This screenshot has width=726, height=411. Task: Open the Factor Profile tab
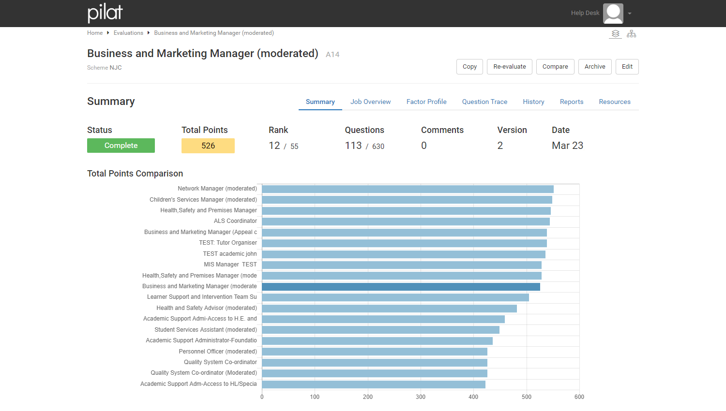point(426,102)
